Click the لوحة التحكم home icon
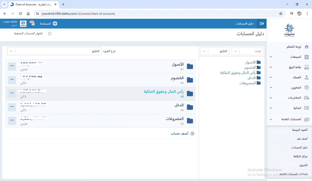Viewport: 312px width, 181px height. pyautogui.click(x=307, y=47)
